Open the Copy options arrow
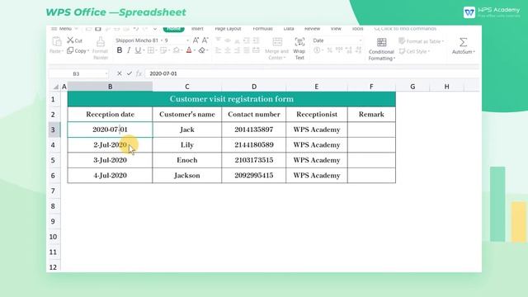This screenshot has width=528, height=297. 88,51
